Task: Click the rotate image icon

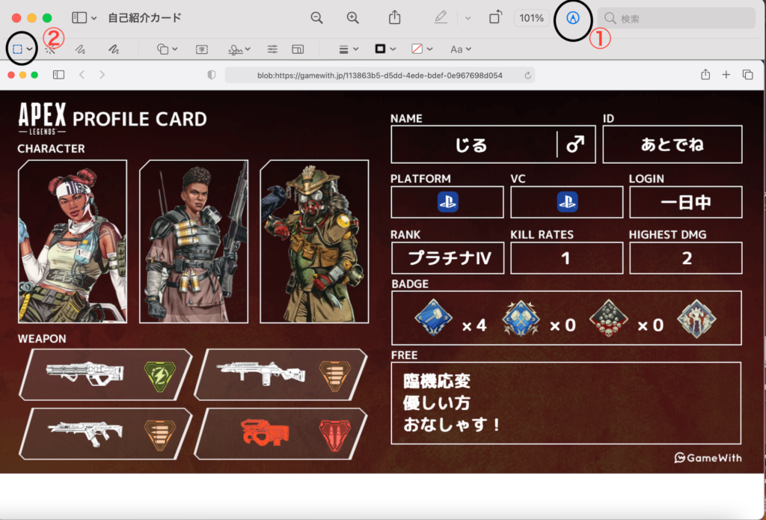Action: [x=495, y=18]
